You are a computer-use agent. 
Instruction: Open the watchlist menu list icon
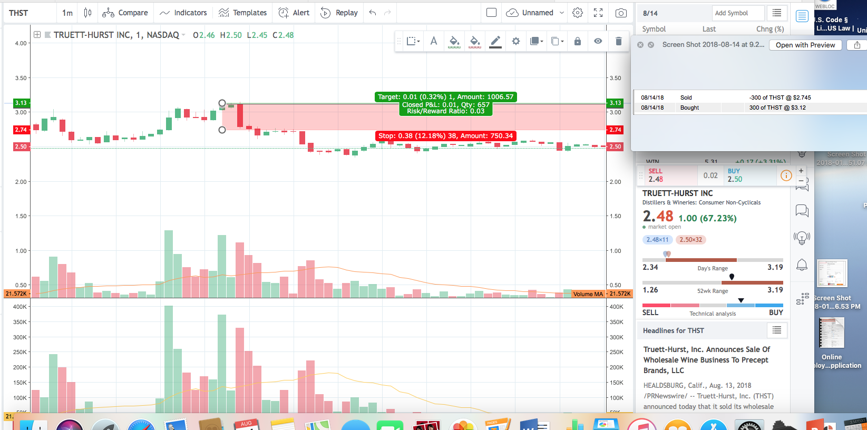pos(777,13)
